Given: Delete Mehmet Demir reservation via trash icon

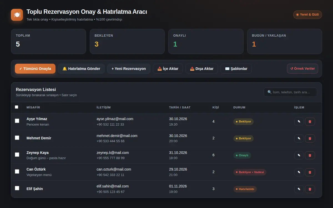Looking at the screenshot, I should (x=310, y=138).
